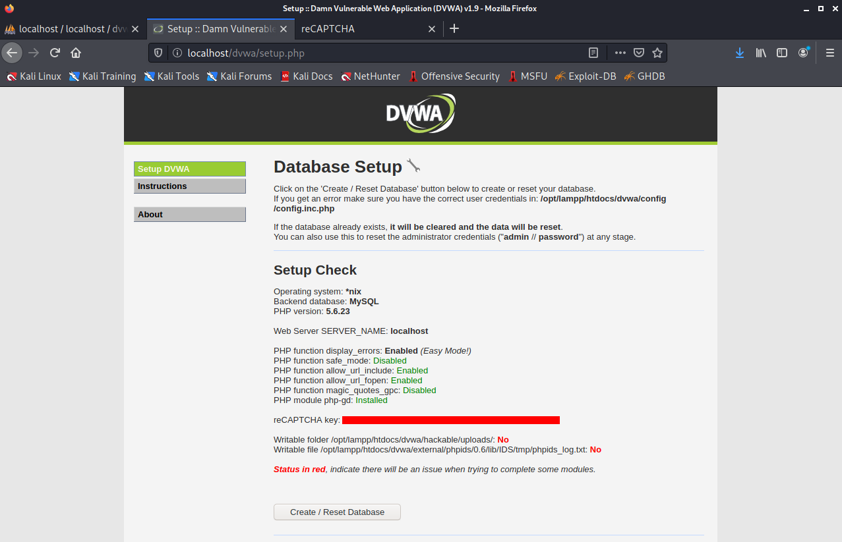The height and width of the screenshot is (542, 842).
Task: Open the Kali Training bookmark
Action: pyautogui.click(x=102, y=76)
